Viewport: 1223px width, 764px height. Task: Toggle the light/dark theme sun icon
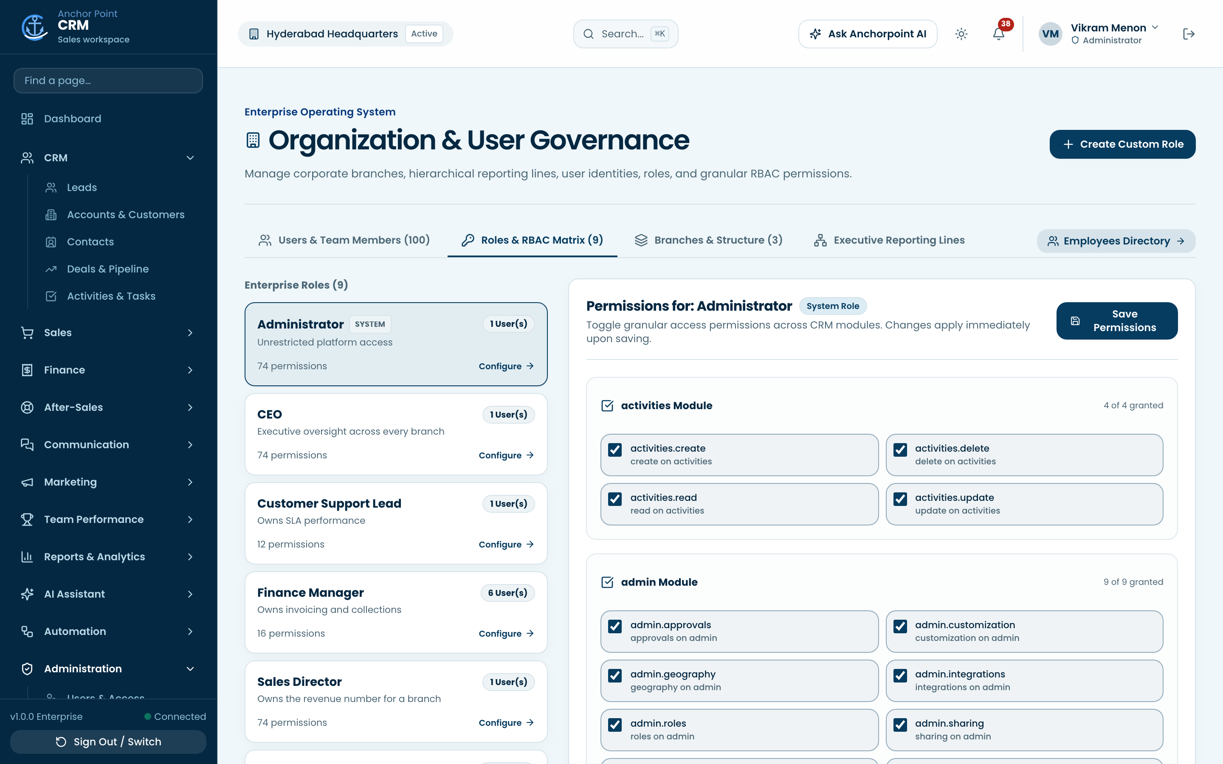tap(961, 34)
